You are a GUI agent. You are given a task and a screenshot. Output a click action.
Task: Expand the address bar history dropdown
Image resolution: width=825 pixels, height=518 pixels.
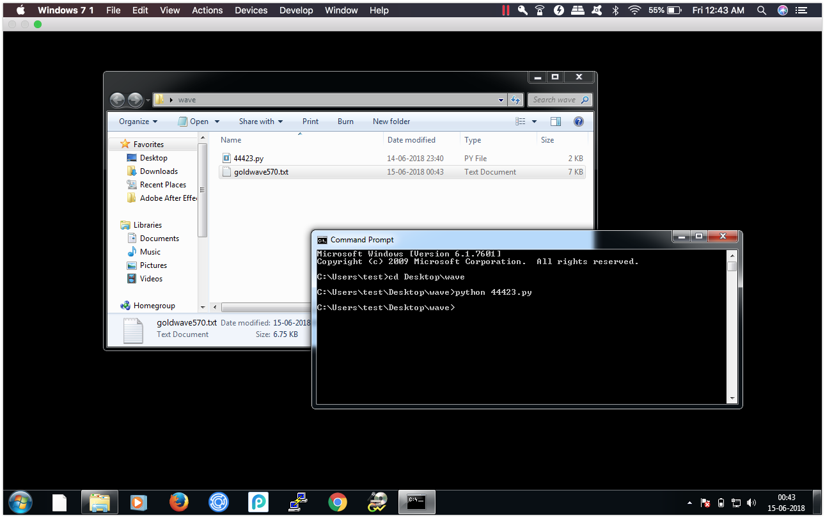[501, 100]
